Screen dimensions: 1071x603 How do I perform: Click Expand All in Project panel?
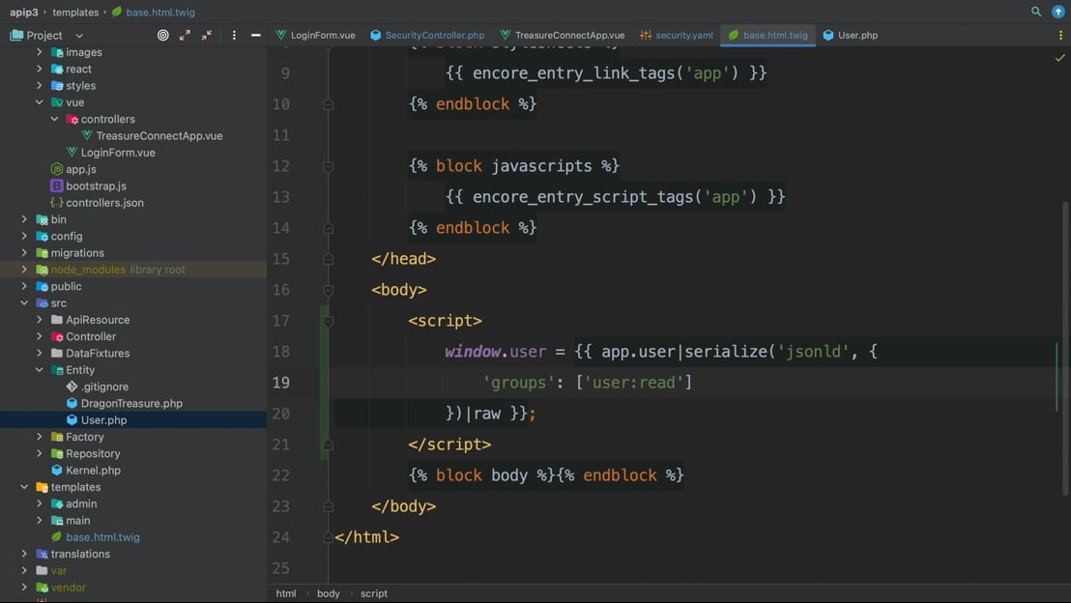pyautogui.click(x=185, y=35)
